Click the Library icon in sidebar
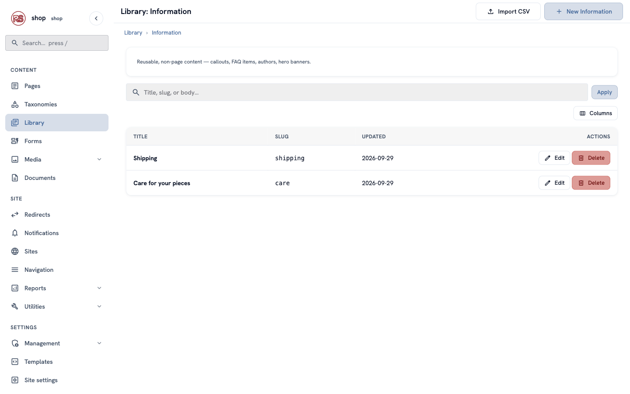The height and width of the screenshot is (394, 630). 15,123
